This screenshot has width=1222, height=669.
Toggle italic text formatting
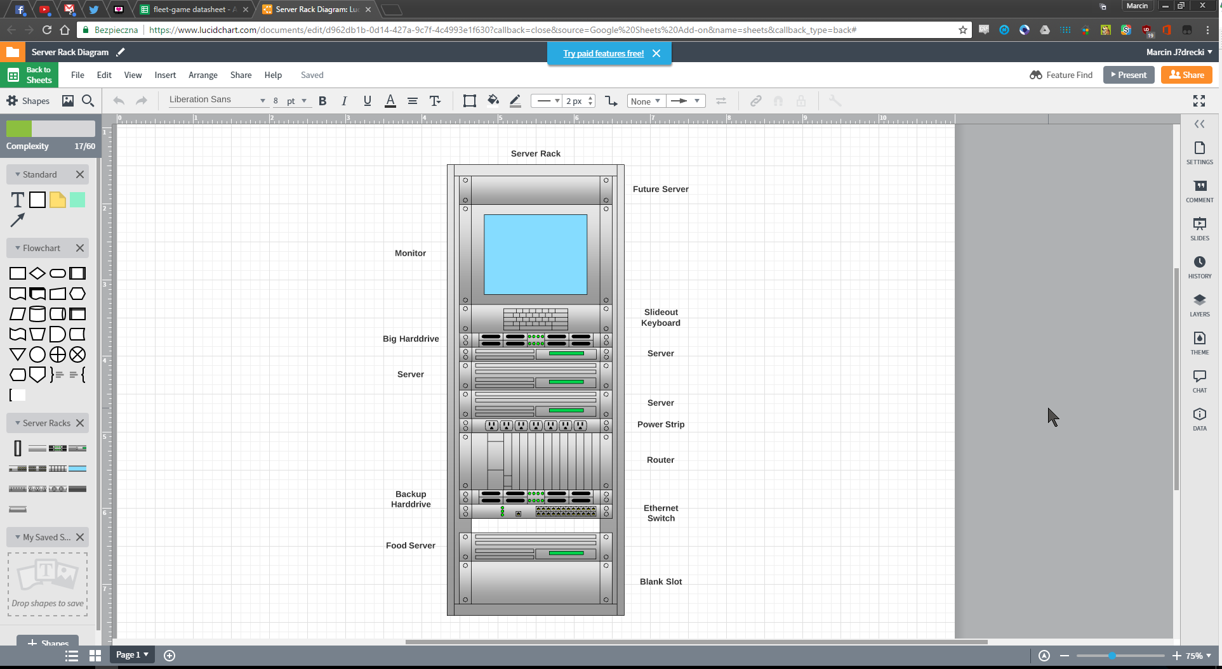pyautogui.click(x=344, y=101)
